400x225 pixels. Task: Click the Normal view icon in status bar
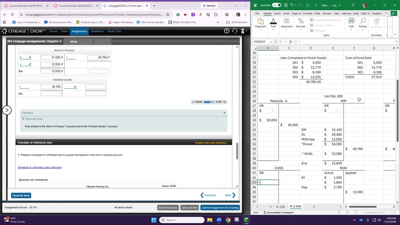pos(339,212)
